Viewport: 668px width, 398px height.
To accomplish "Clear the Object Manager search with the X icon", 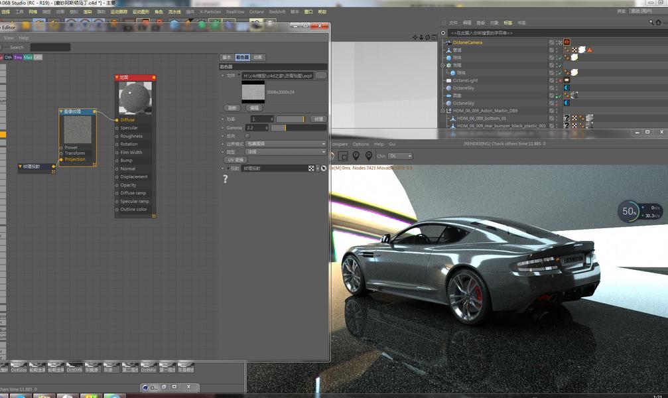I will point(443,33).
